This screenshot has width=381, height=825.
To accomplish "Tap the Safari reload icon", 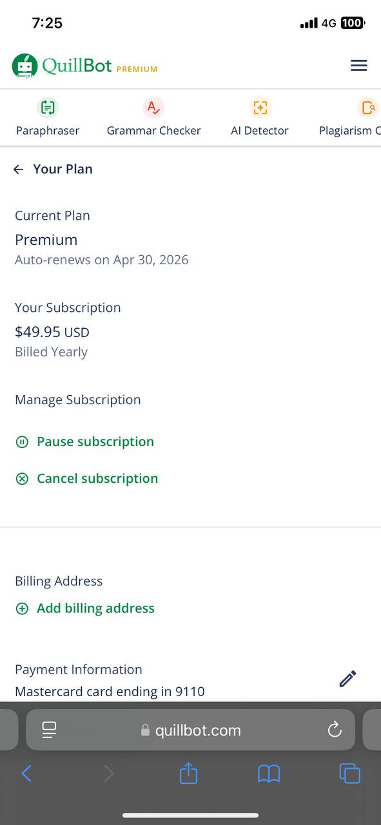I will point(334,730).
